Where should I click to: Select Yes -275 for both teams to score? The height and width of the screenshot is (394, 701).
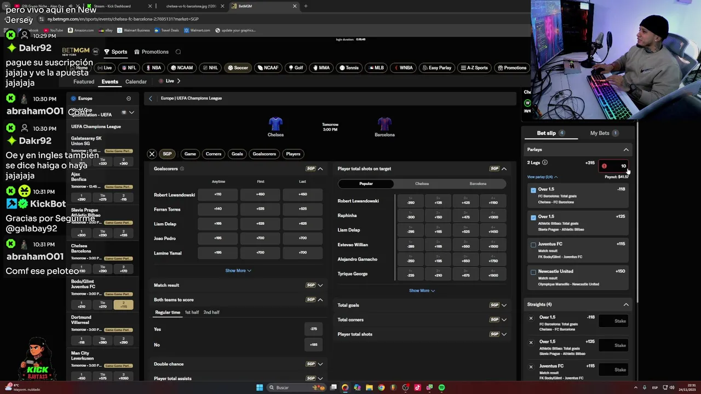tap(313, 329)
